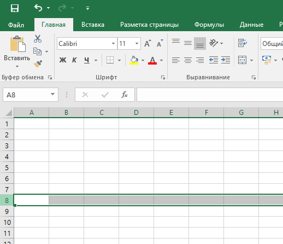The width and height of the screenshot is (283, 244).
Task: Click the Save floppy disk icon
Action: (x=15, y=8)
